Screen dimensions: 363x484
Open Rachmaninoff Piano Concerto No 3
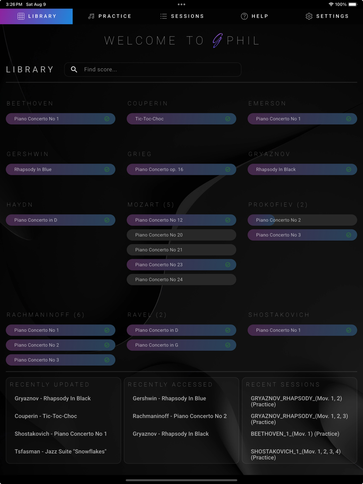tap(60, 360)
